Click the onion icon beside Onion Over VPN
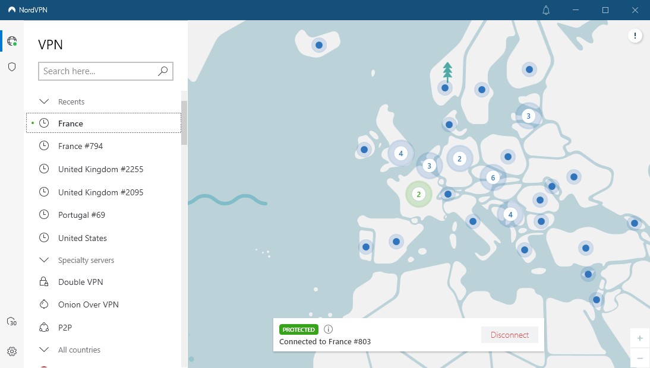Viewport: 650px width, 368px height. pos(44,304)
